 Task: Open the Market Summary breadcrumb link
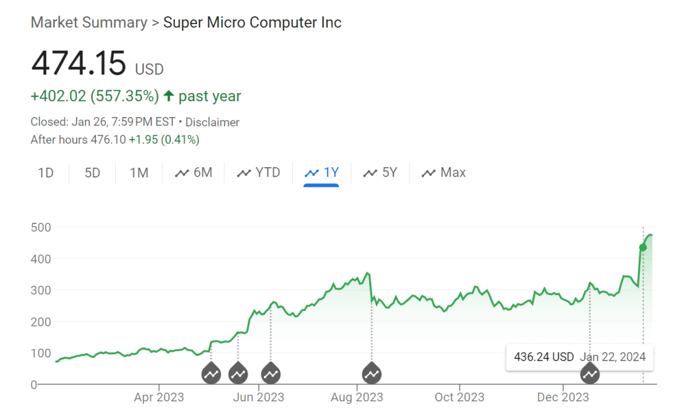[89, 23]
